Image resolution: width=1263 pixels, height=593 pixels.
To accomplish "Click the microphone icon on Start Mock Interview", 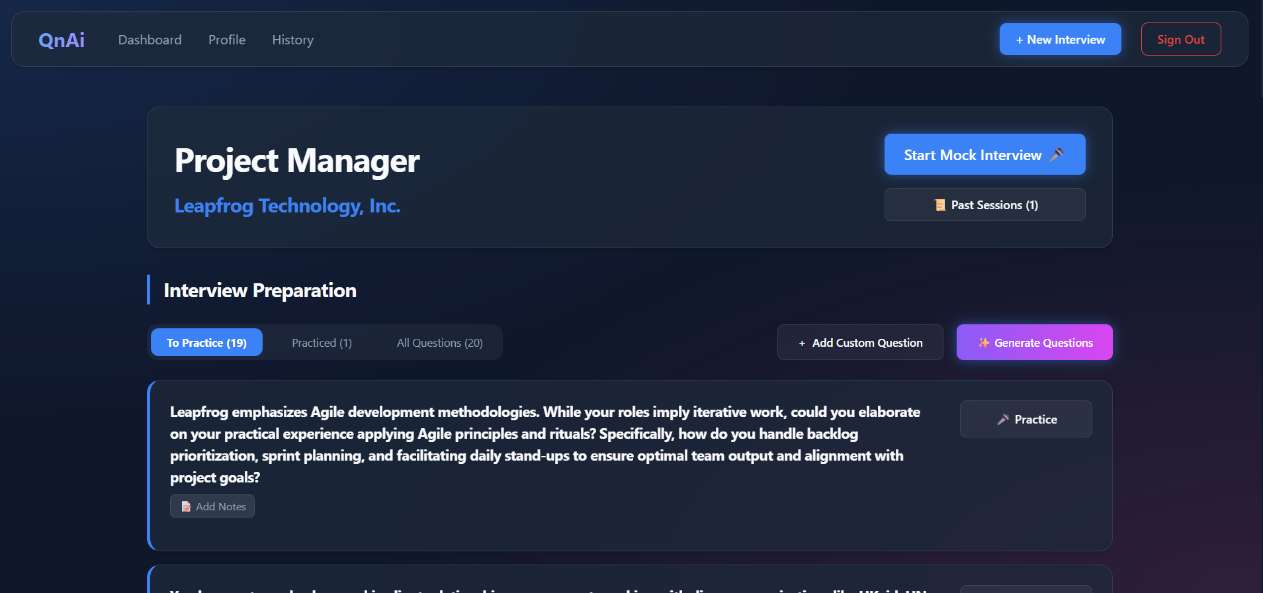I will pos(1057,155).
